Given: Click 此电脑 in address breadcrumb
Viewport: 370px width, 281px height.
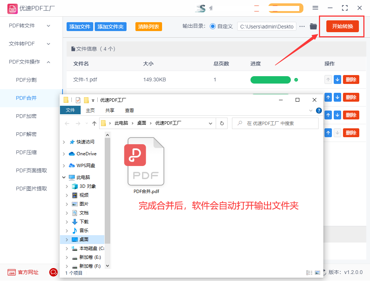Looking at the screenshot, I should [x=121, y=123].
